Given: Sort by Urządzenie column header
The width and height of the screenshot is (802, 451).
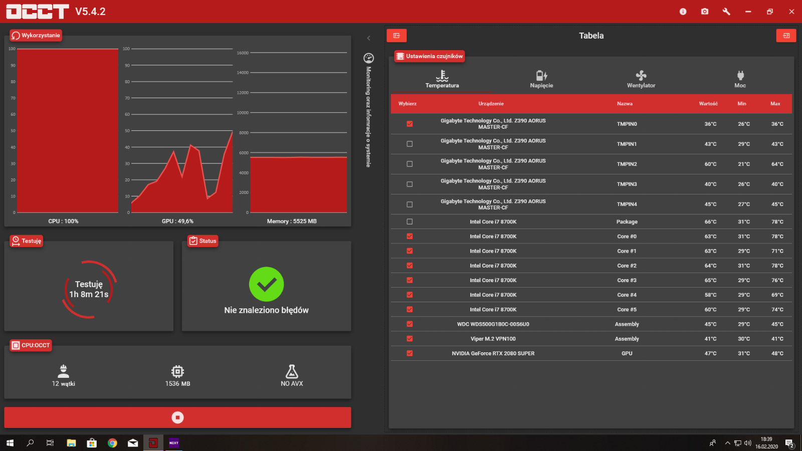Looking at the screenshot, I should (491, 104).
